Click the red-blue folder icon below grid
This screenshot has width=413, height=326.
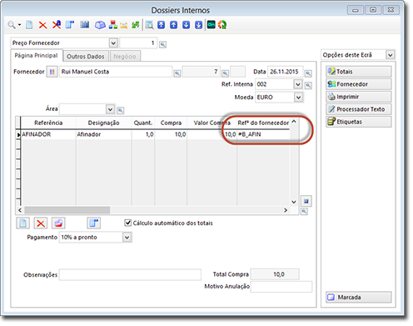point(58,223)
